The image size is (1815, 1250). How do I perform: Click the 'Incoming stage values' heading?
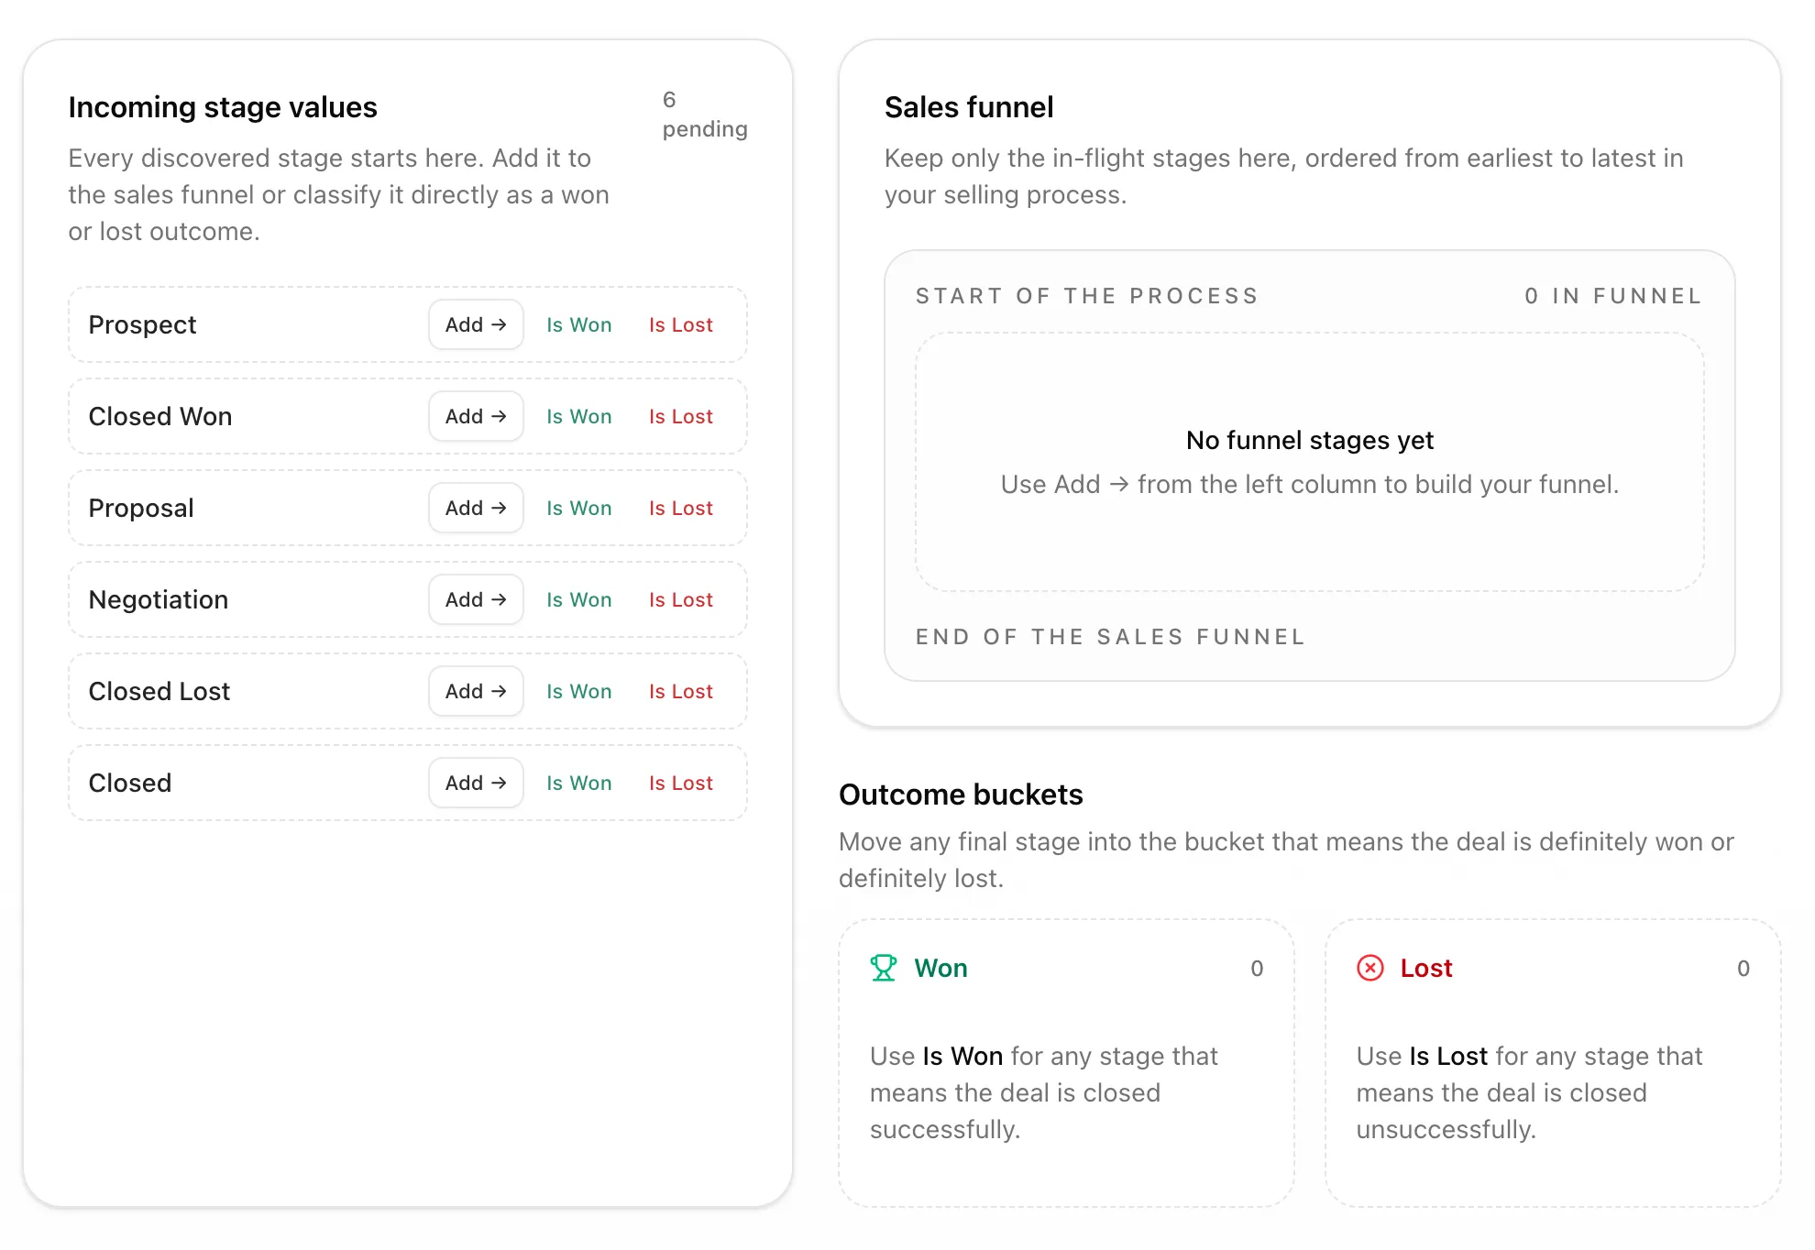(x=223, y=107)
